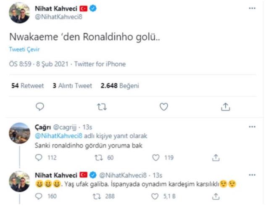Viewport: 269px width, 214px height.
Task: View the 54 Retweet list
Action: [27, 86]
